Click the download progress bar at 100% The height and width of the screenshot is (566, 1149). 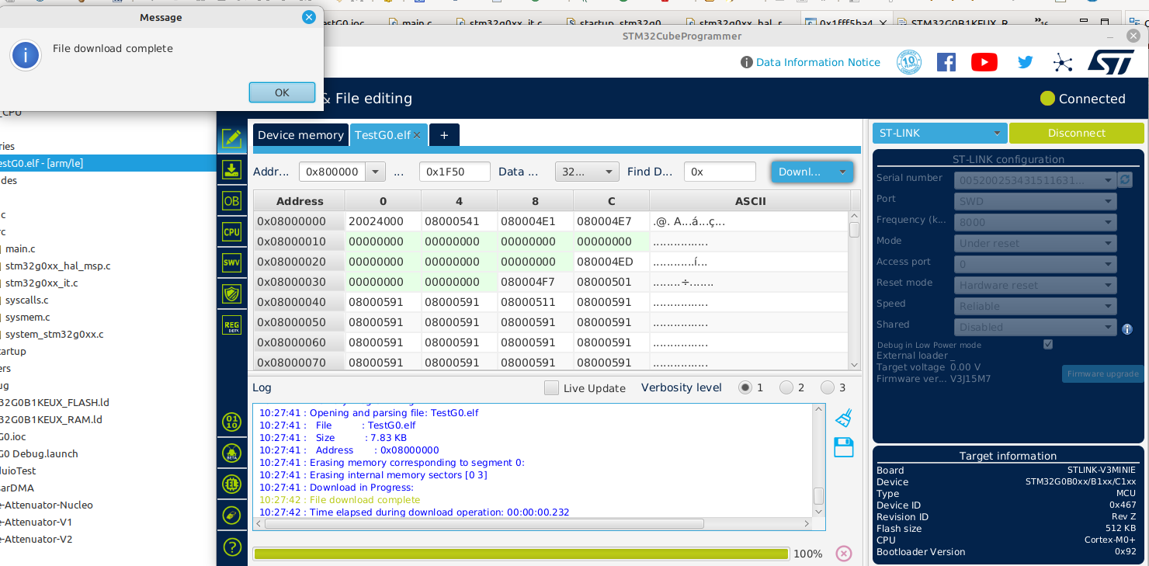click(522, 554)
